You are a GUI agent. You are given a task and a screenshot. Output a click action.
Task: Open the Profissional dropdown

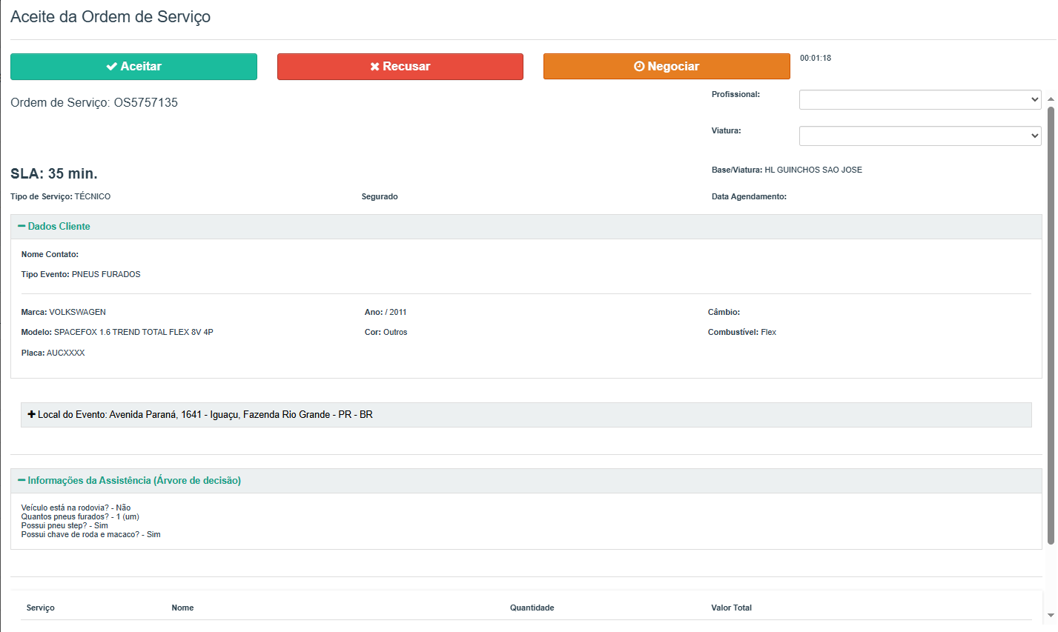tap(919, 100)
